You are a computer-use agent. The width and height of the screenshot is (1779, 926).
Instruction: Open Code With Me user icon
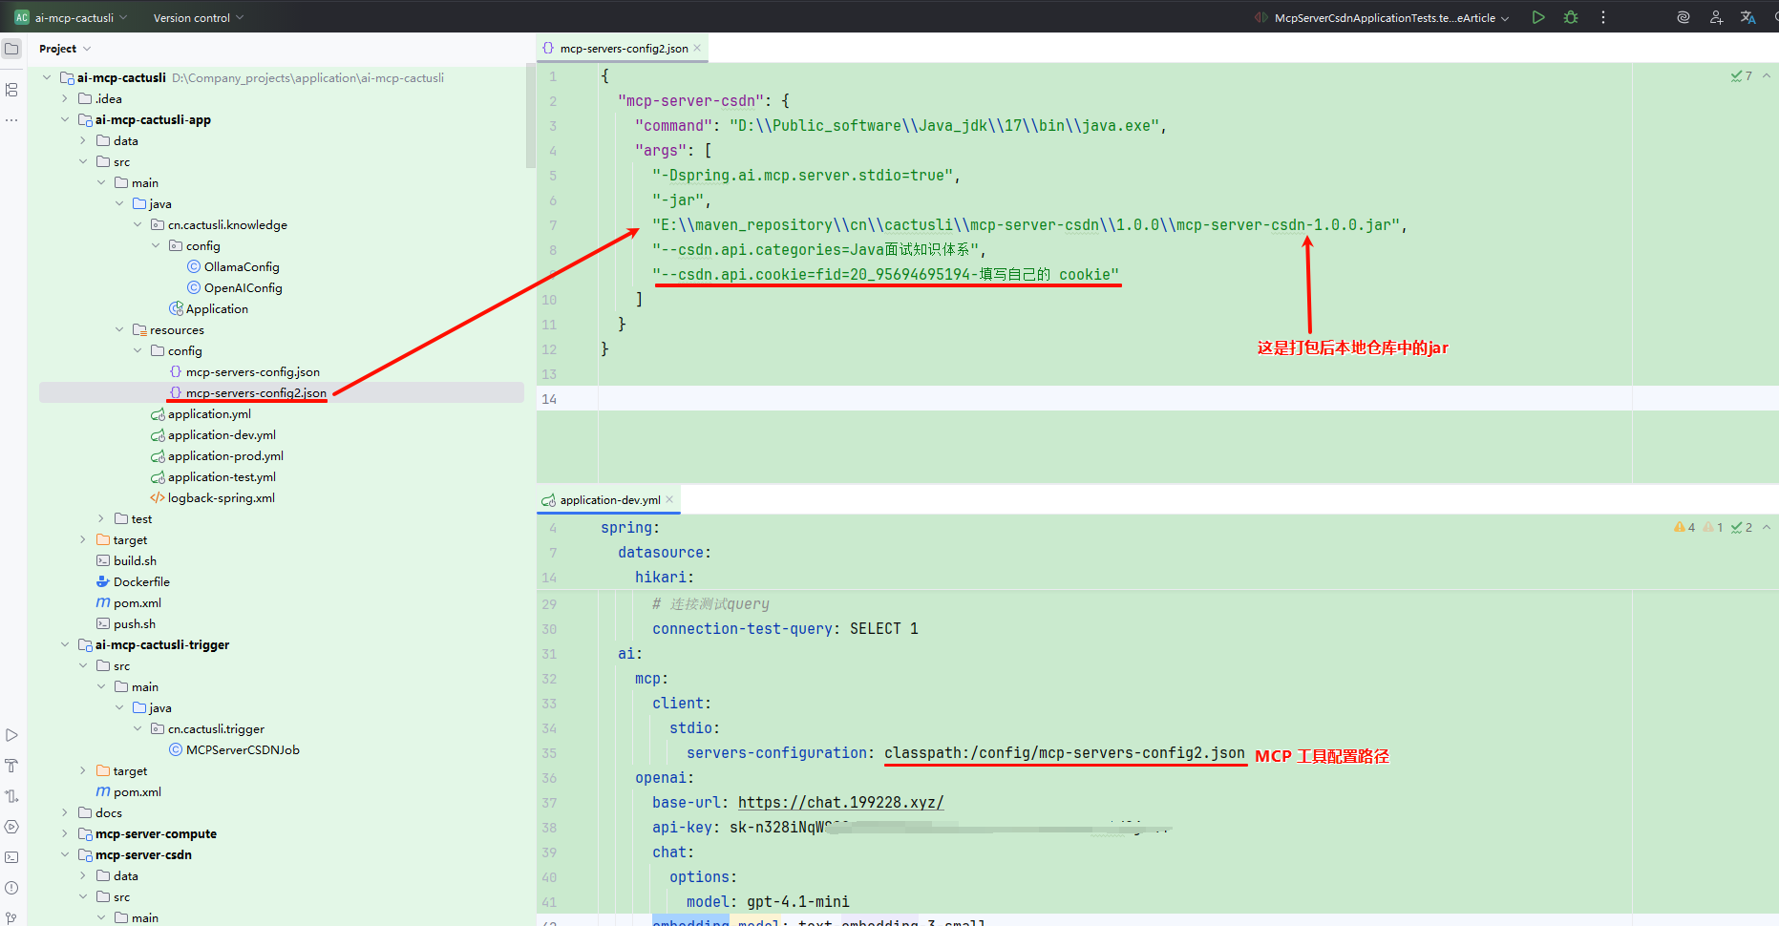pyautogui.click(x=1716, y=17)
